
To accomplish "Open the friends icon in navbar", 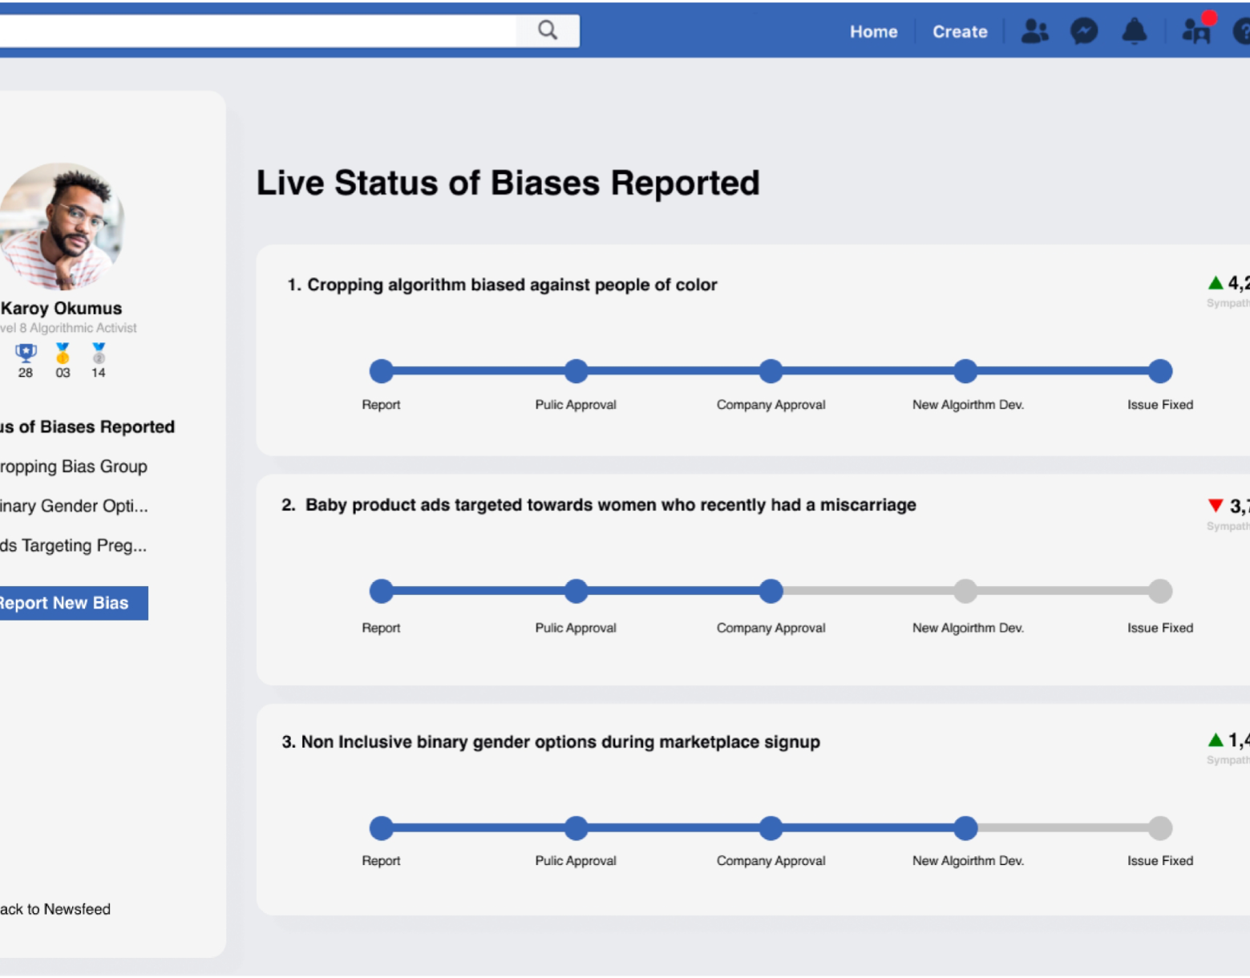I will (x=1034, y=31).
